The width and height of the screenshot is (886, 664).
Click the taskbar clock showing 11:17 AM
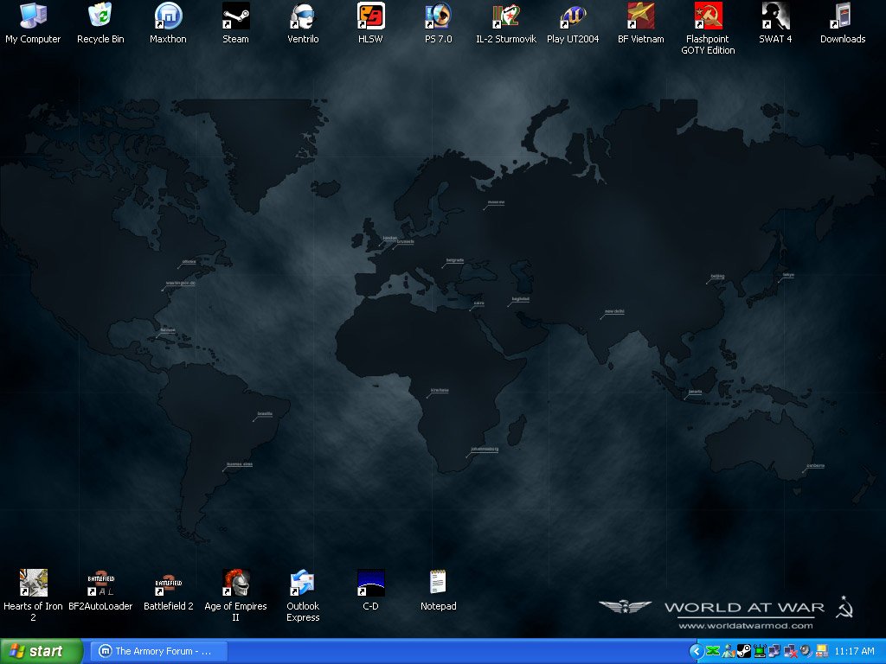click(855, 651)
